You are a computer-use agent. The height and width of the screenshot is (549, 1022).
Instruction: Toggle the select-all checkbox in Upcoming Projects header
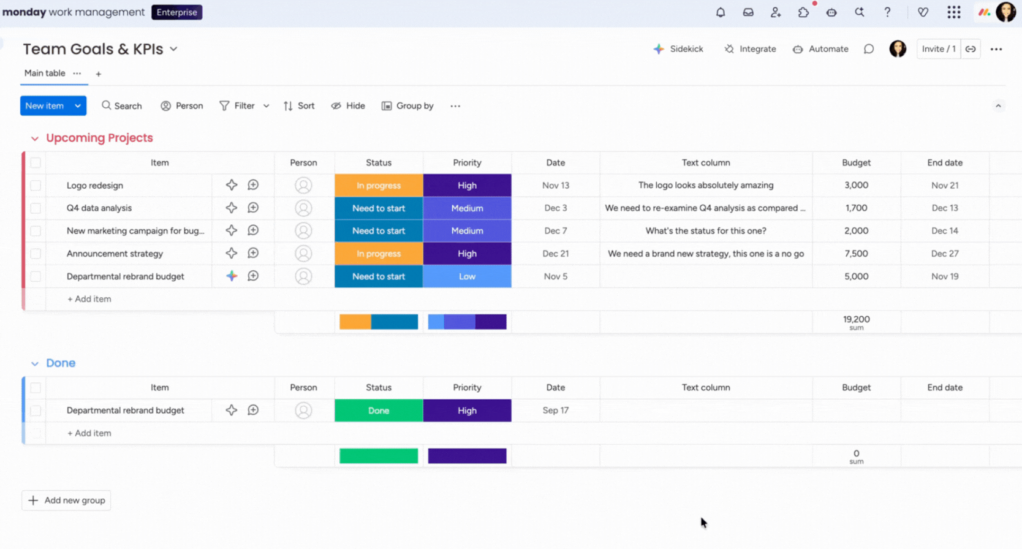(x=36, y=163)
